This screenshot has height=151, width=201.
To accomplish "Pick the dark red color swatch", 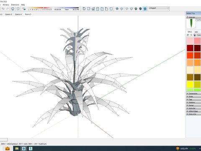I will (x=190, y=48).
